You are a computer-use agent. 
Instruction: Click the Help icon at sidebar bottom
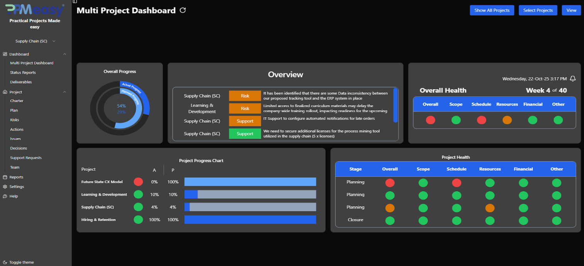point(5,196)
